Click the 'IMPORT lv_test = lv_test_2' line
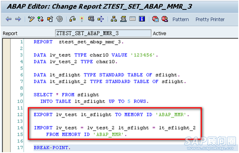Image resolution: width=239 pixels, height=153 pixels. point(115,128)
